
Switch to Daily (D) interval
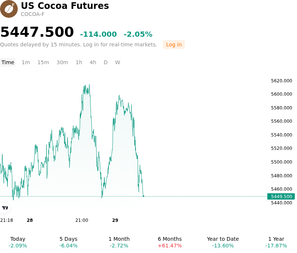[x=106, y=62]
